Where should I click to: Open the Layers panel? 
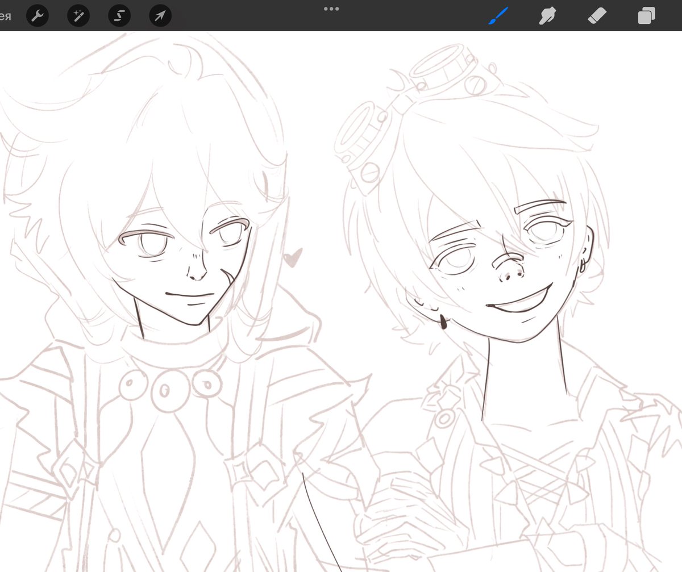(x=647, y=15)
